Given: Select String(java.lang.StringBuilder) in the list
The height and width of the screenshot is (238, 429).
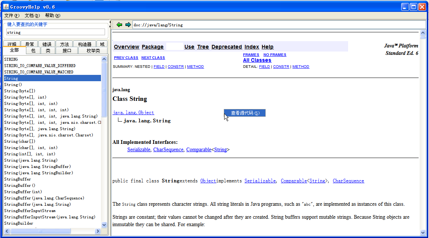Looking at the screenshot, I should (x=52, y=173).
